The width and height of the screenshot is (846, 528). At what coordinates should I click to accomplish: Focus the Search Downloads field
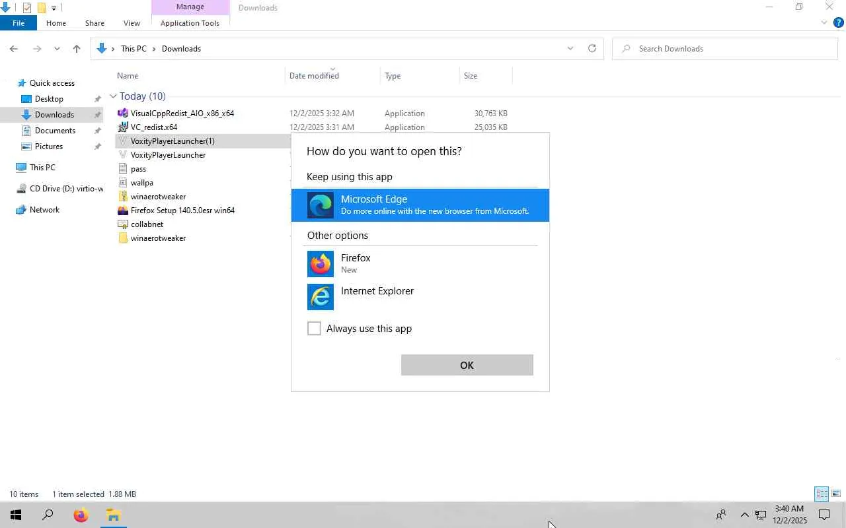[x=725, y=49]
